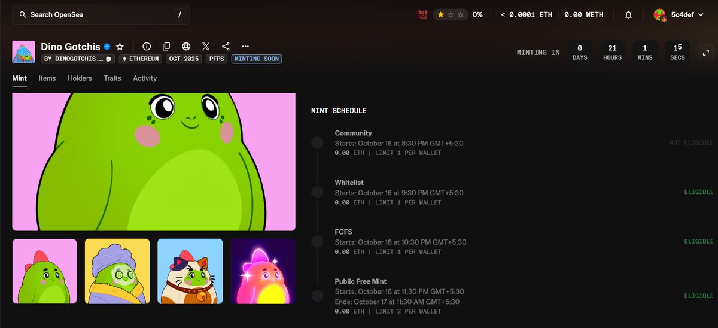Click ELIGIBLE label for FCFS stage
Viewport: 718px width, 328px height.
coord(699,241)
